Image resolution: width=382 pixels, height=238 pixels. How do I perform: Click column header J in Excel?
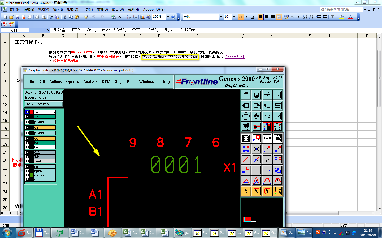coord(243,36)
